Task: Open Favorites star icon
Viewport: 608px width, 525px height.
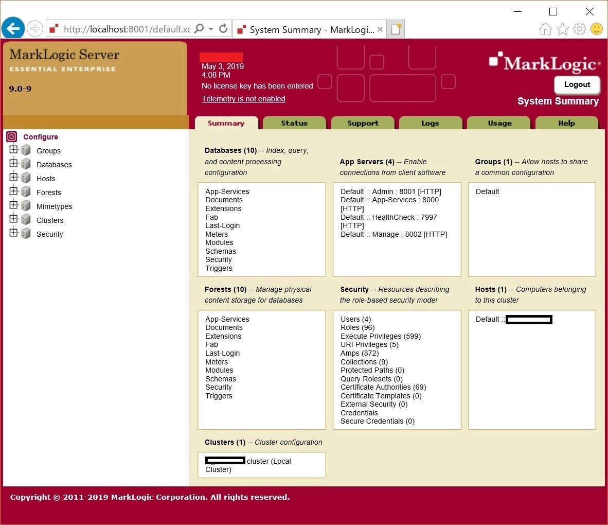Action: point(562,29)
